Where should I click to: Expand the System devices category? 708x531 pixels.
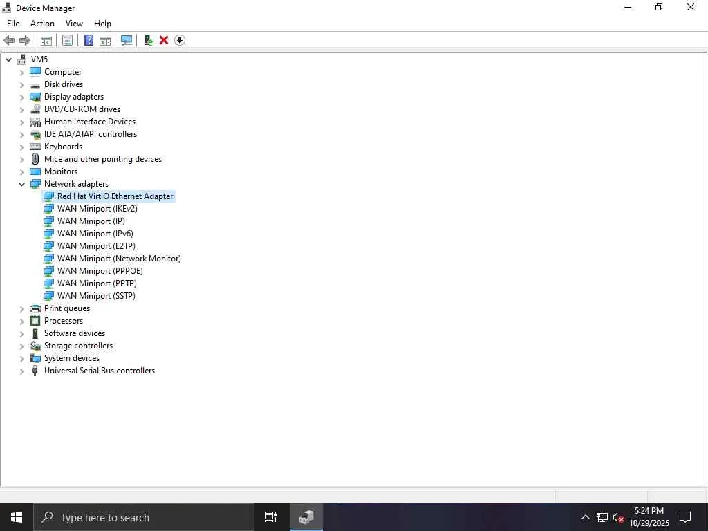pyautogui.click(x=21, y=359)
